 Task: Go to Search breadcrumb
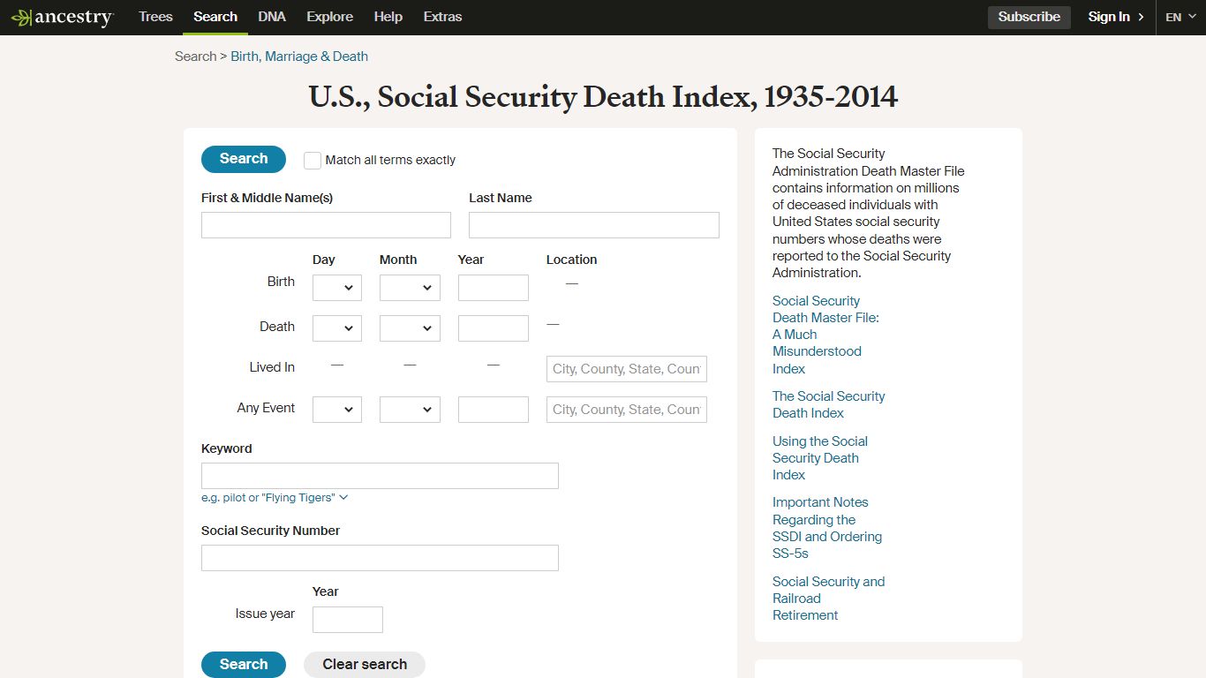195,56
